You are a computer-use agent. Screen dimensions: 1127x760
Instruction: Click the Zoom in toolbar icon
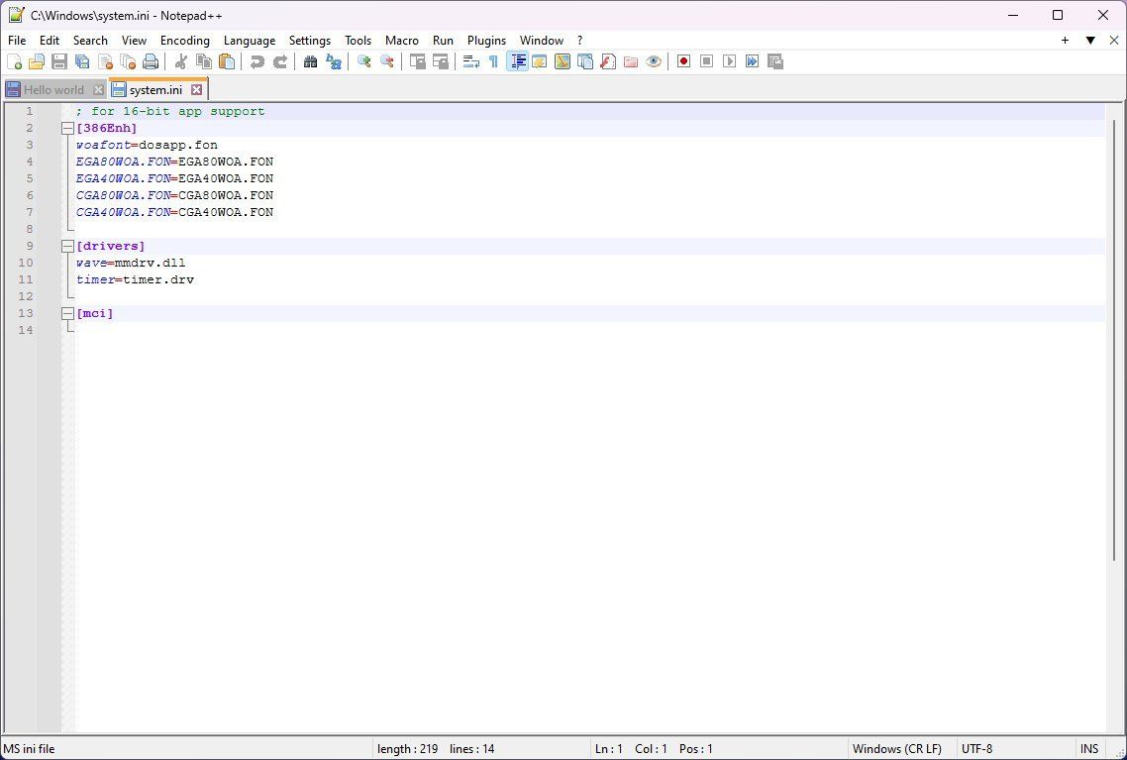click(364, 61)
